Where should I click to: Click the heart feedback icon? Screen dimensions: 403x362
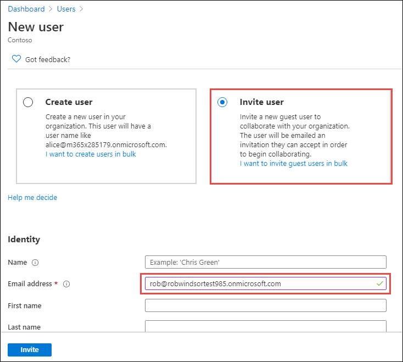coord(16,59)
